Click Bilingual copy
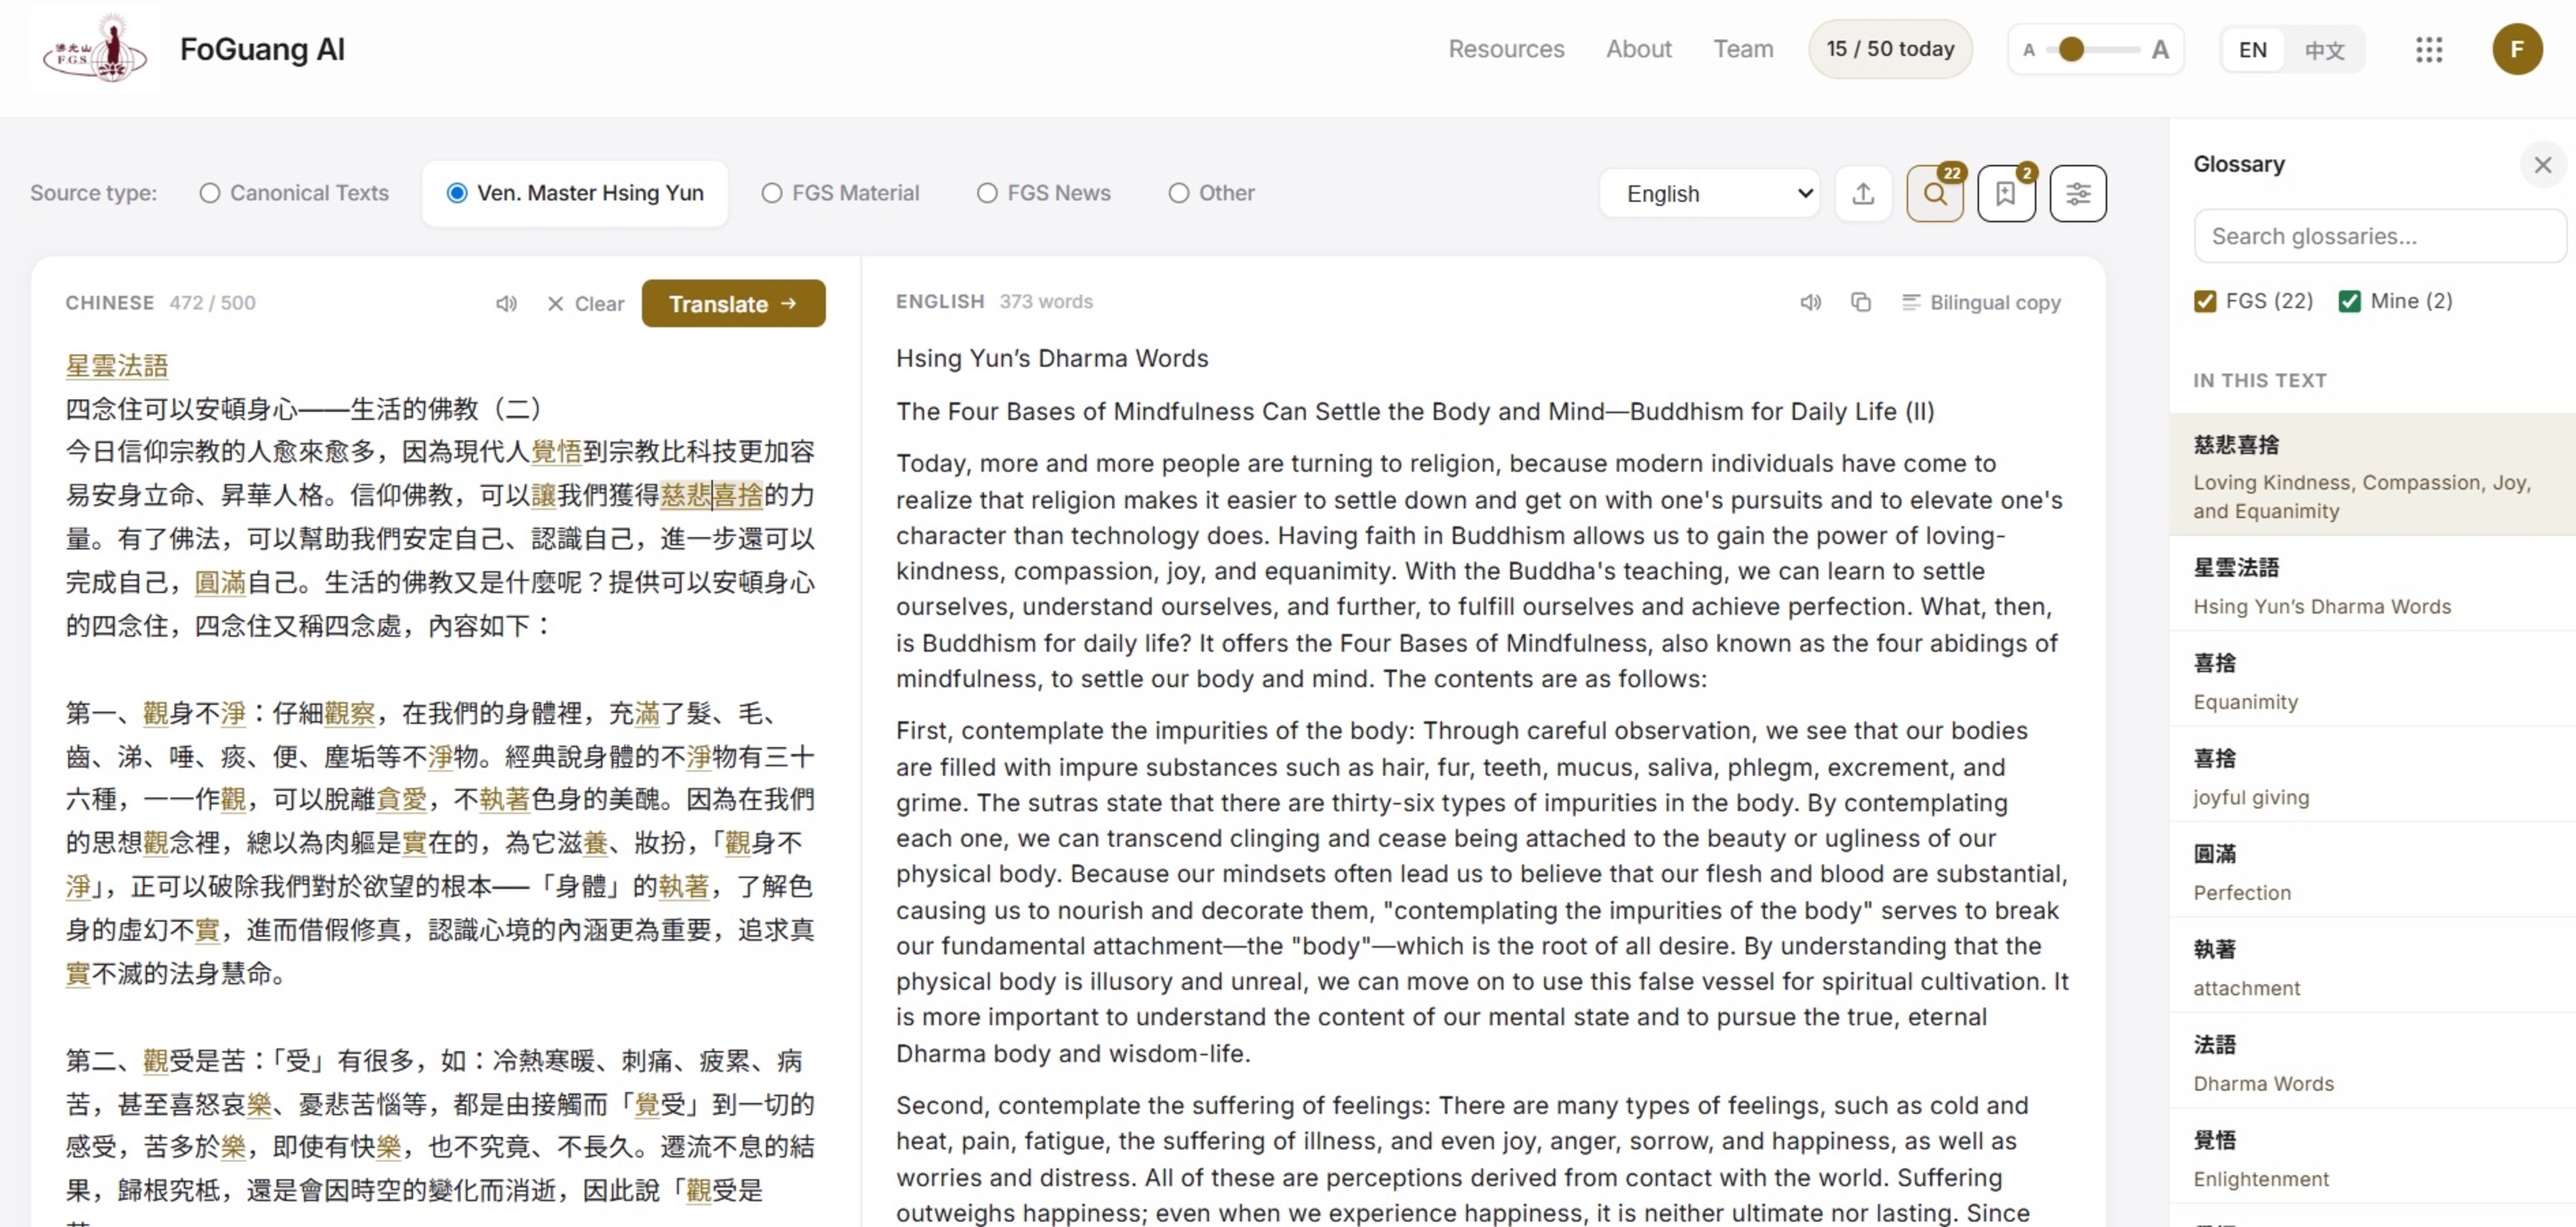This screenshot has width=2576, height=1227. coord(1981,302)
